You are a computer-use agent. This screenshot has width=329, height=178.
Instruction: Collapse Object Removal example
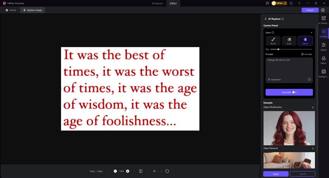click(313, 149)
